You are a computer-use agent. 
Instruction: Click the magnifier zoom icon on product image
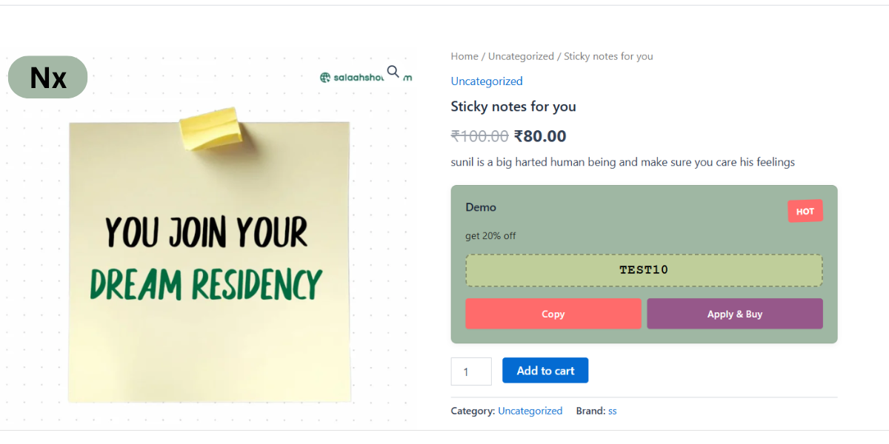[393, 71]
